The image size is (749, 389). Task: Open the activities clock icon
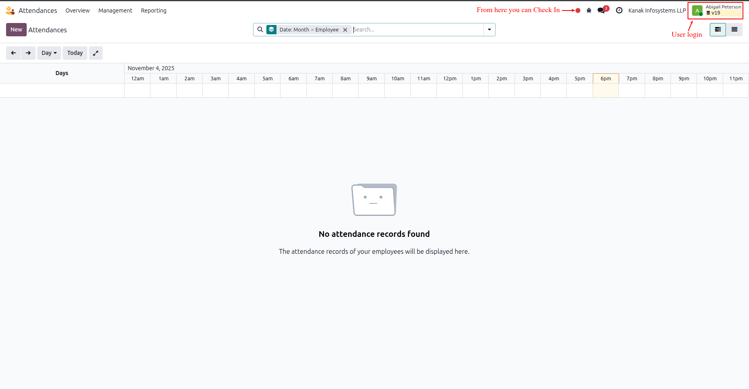pos(619,10)
